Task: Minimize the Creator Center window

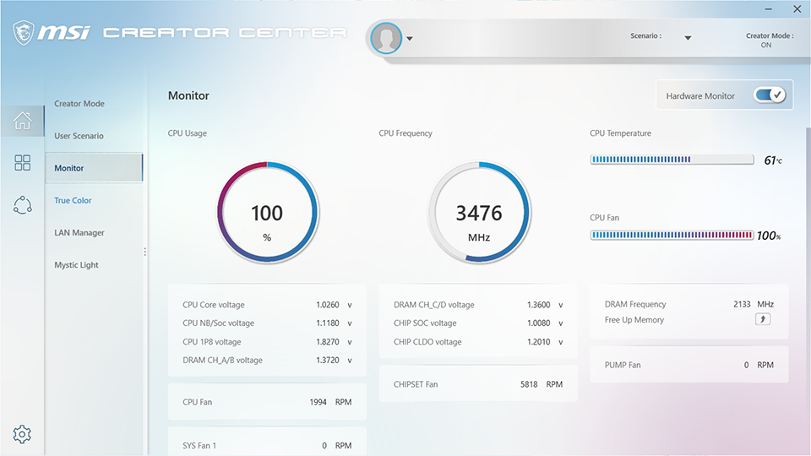Action: point(769,9)
